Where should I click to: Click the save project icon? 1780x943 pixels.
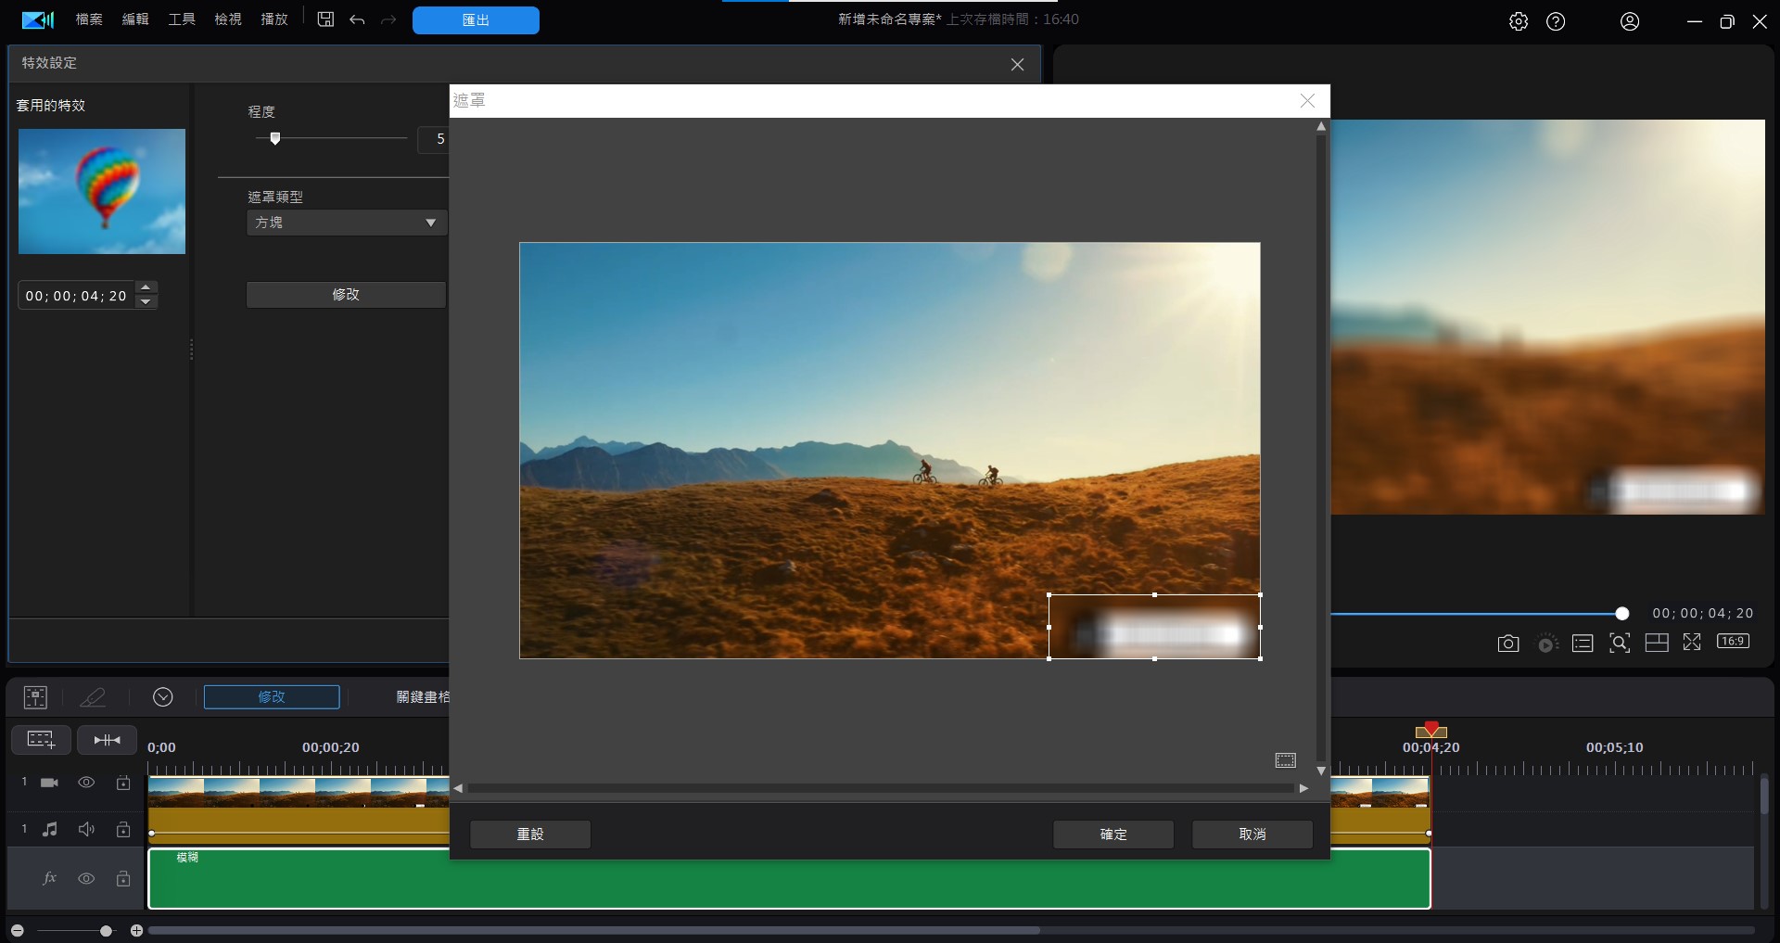tap(325, 19)
